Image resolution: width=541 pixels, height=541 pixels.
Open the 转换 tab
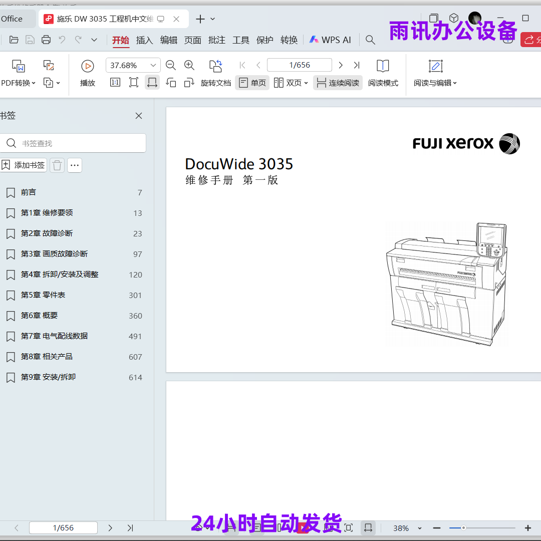coord(289,40)
